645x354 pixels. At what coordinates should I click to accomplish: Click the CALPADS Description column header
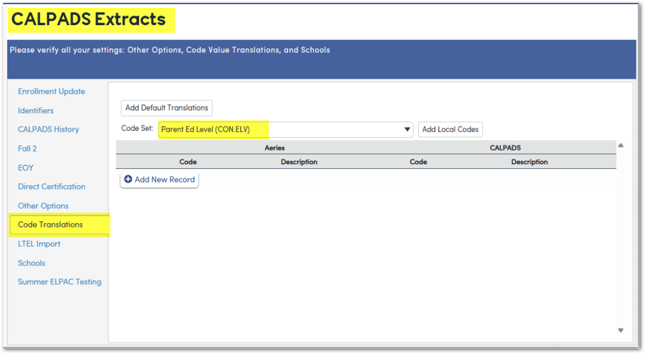click(529, 162)
